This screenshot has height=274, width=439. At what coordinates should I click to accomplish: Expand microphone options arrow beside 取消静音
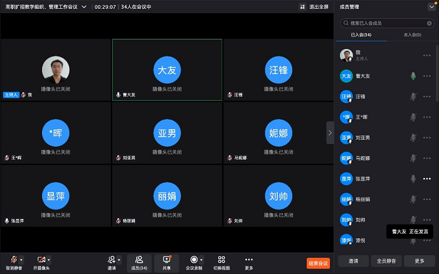point(21,260)
